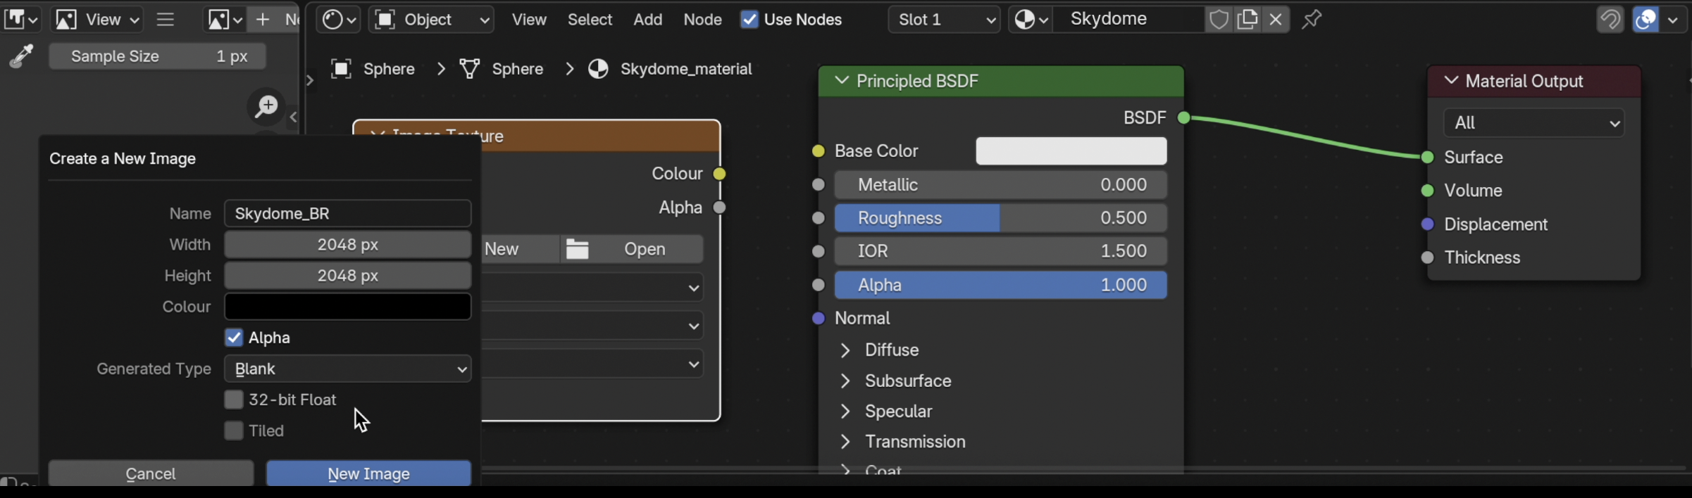Click the fake user shield icon
This screenshot has height=498, width=1692.
point(1219,20)
